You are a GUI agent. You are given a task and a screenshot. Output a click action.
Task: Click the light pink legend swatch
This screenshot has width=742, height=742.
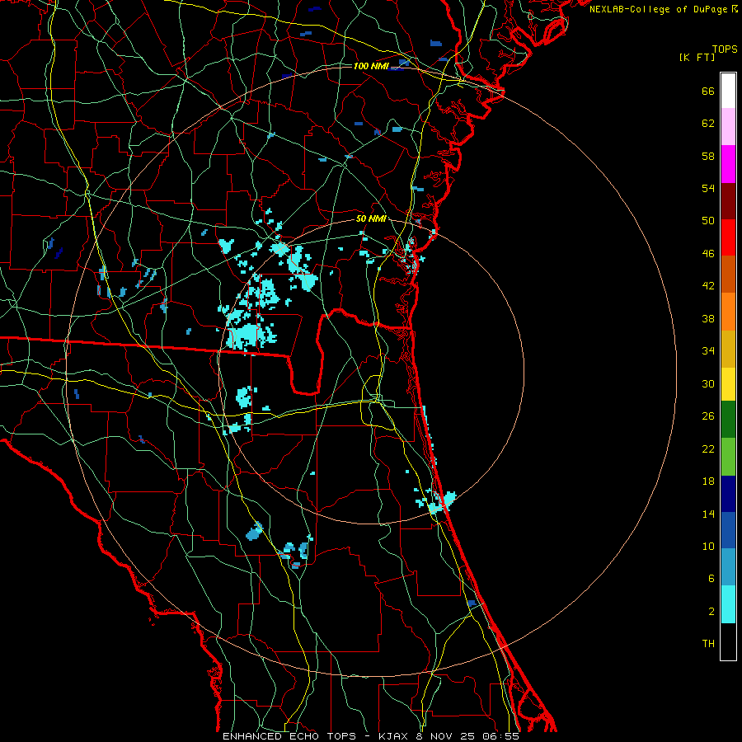(728, 127)
